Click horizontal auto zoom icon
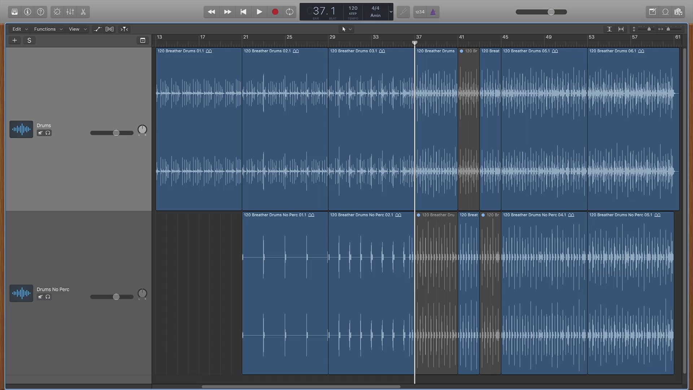 pos(621,29)
